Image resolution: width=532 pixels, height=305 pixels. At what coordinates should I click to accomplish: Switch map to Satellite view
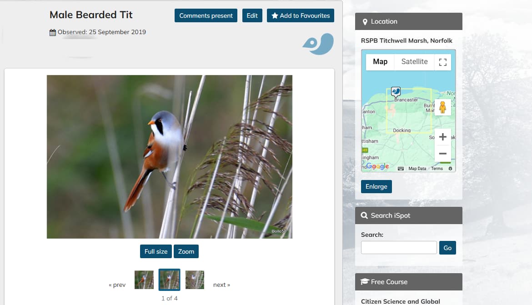(x=414, y=62)
